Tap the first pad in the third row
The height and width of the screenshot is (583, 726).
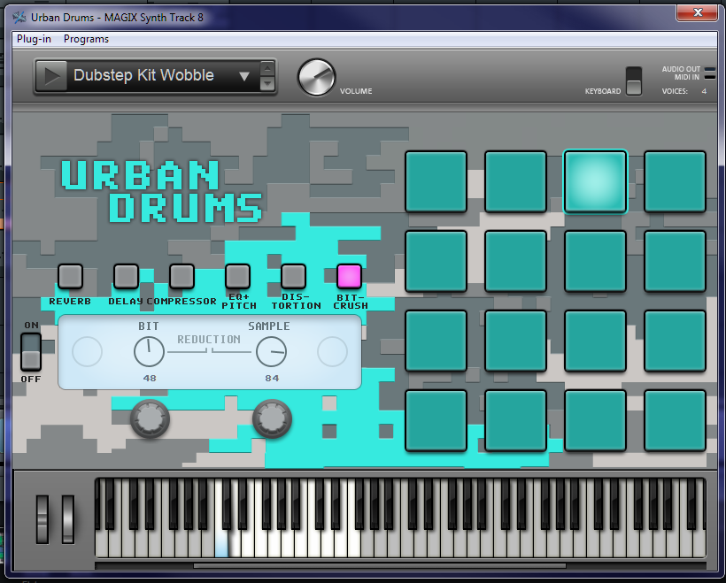436,341
